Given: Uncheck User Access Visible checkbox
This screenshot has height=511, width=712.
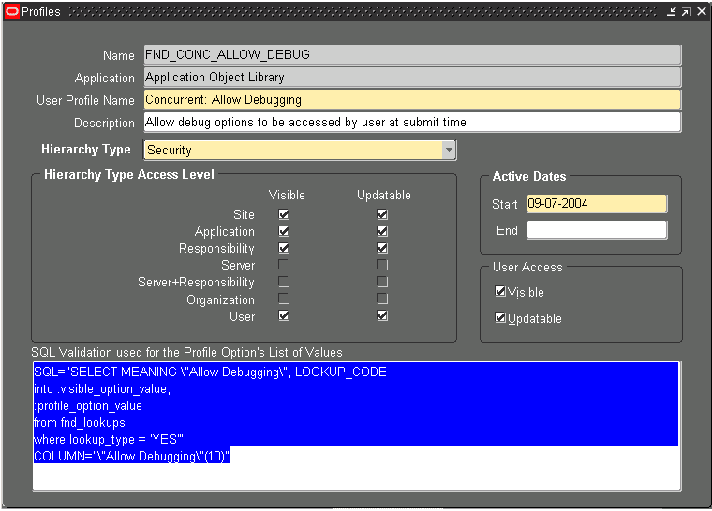Looking at the screenshot, I should [500, 292].
